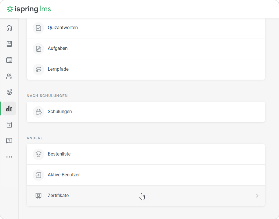
Task: Open the calendar icon in sidebar
Action: point(9,60)
